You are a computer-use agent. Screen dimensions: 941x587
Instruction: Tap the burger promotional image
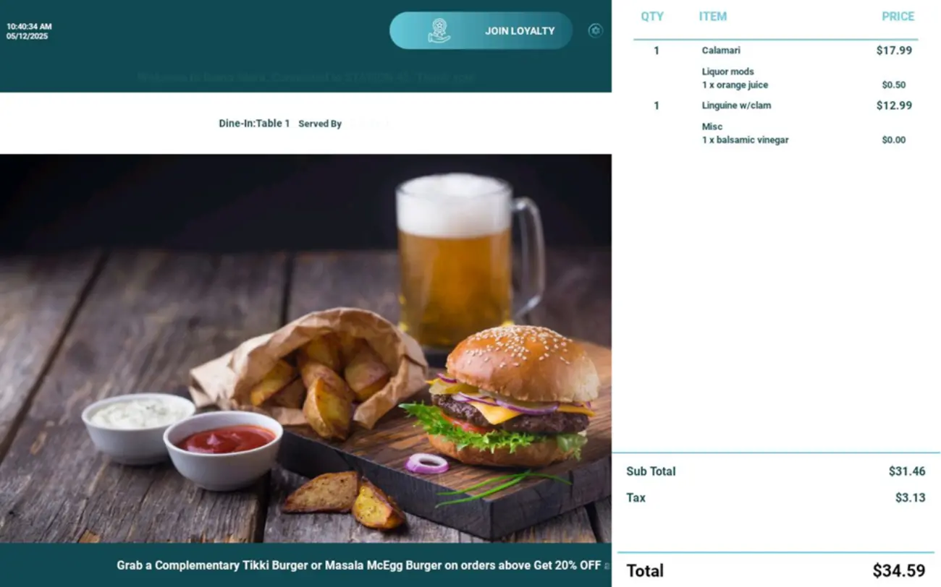(x=305, y=348)
